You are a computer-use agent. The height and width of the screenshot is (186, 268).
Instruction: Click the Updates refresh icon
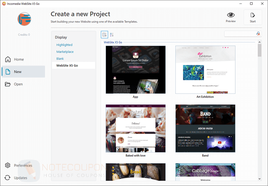pyautogui.click(x=7, y=178)
